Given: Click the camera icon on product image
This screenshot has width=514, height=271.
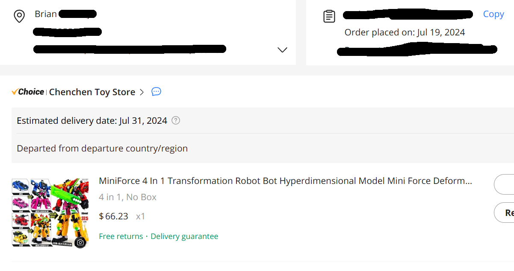Looking at the screenshot, I should [x=80, y=242].
